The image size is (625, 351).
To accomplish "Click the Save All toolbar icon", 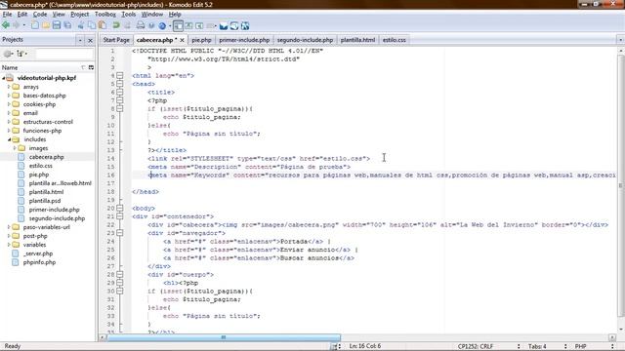I will tap(67, 26).
